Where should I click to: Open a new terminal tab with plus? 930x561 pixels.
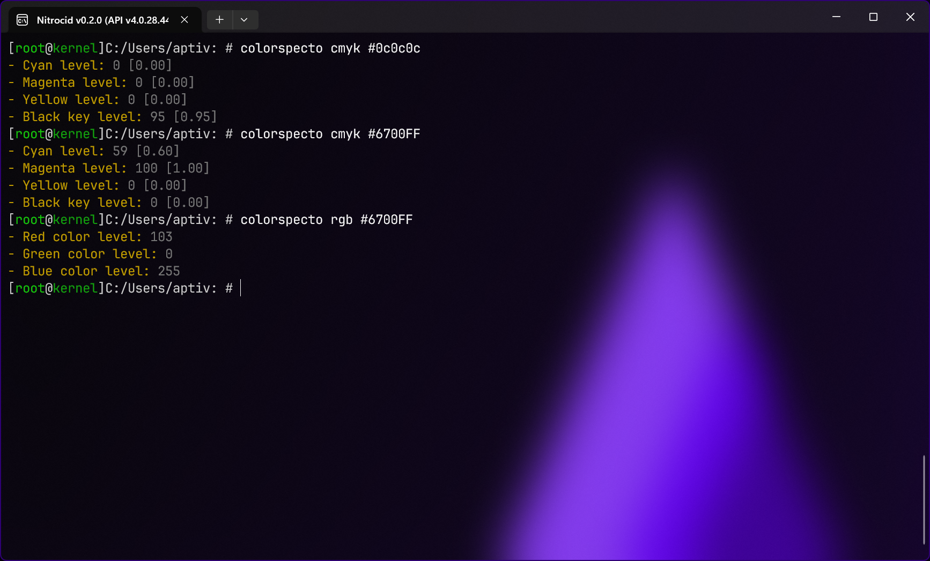pyautogui.click(x=219, y=20)
